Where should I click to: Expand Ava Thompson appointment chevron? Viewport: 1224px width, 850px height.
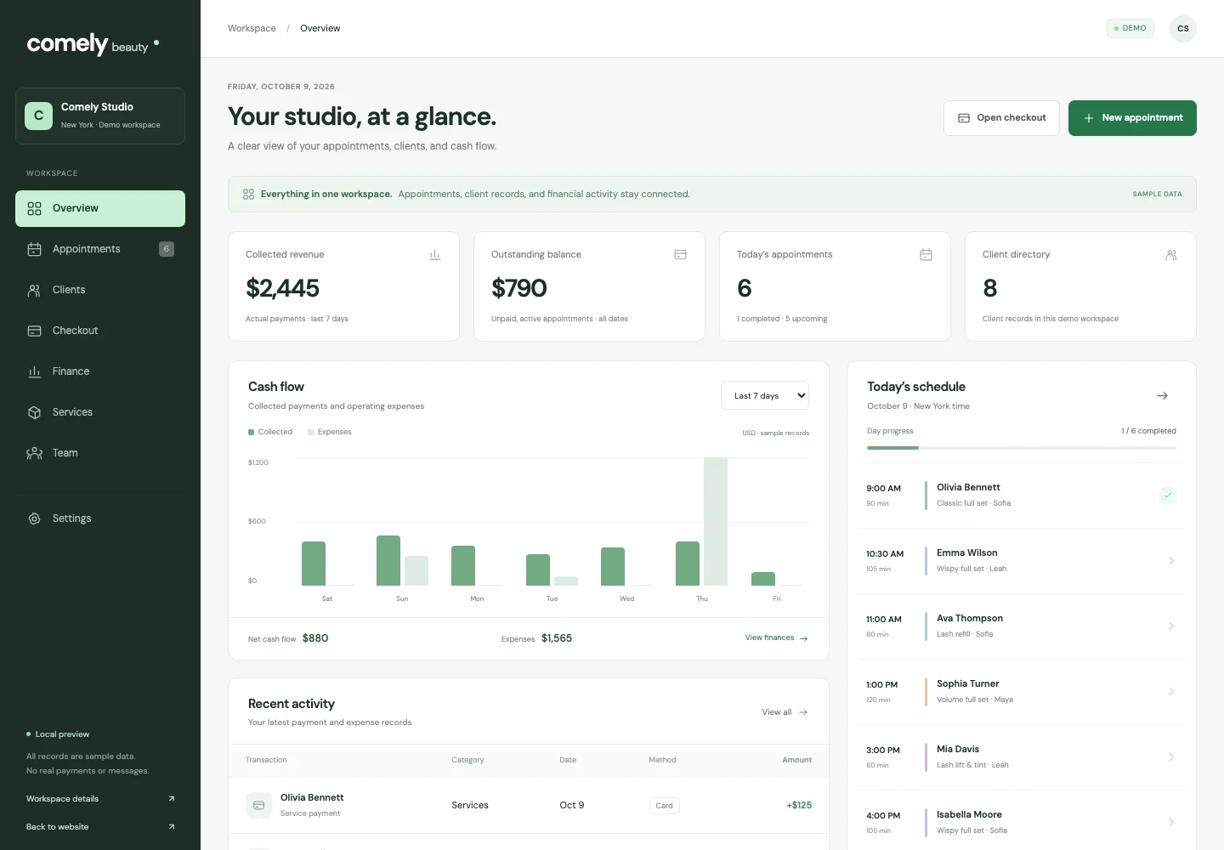click(1171, 626)
